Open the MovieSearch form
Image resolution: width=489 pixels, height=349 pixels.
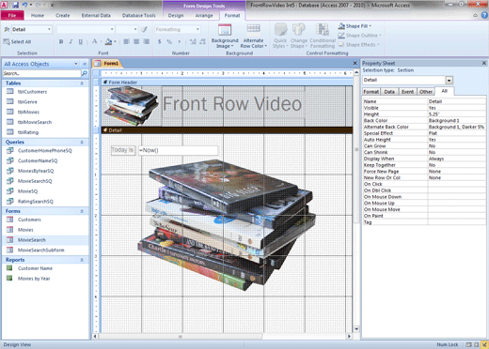click(32, 240)
